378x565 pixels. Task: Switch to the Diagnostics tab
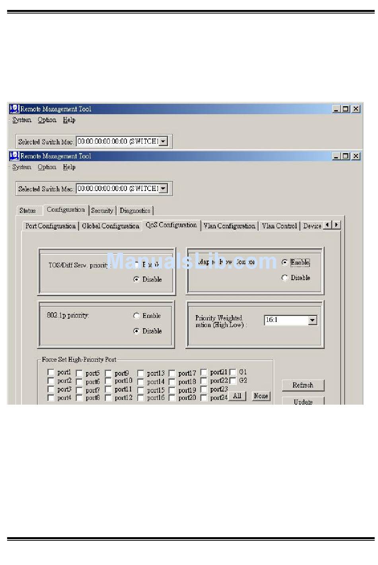pos(135,210)
